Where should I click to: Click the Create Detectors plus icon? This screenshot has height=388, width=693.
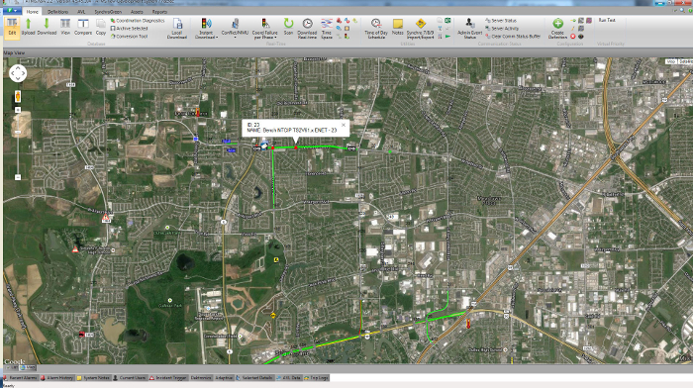click(x=557, y=29)
